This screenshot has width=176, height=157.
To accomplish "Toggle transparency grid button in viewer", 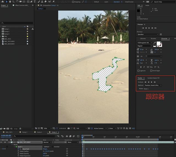I will [92, 128].
